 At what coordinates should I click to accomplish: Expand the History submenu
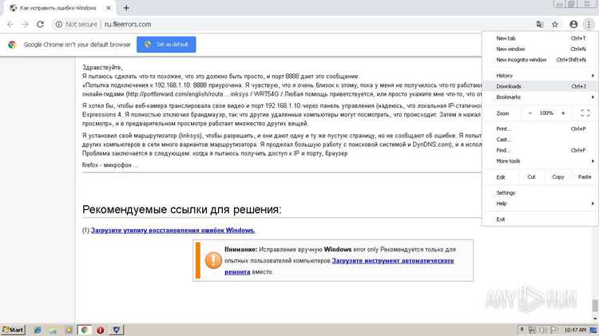click(540, 76)
